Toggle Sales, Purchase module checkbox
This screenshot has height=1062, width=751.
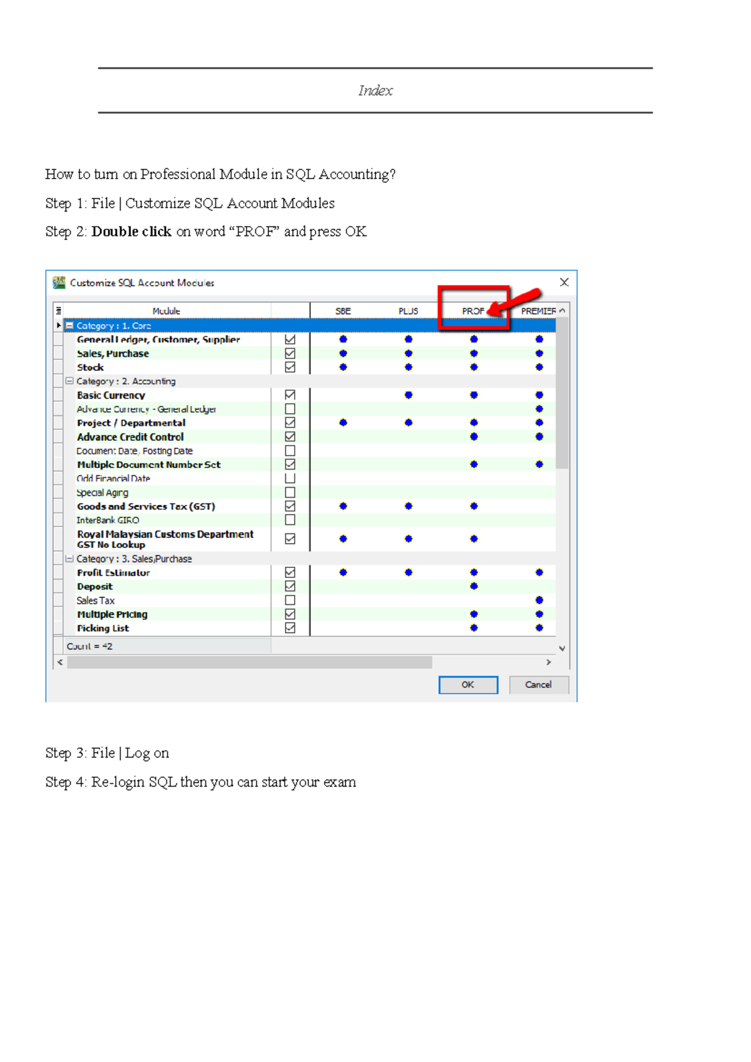click(290, 353)
